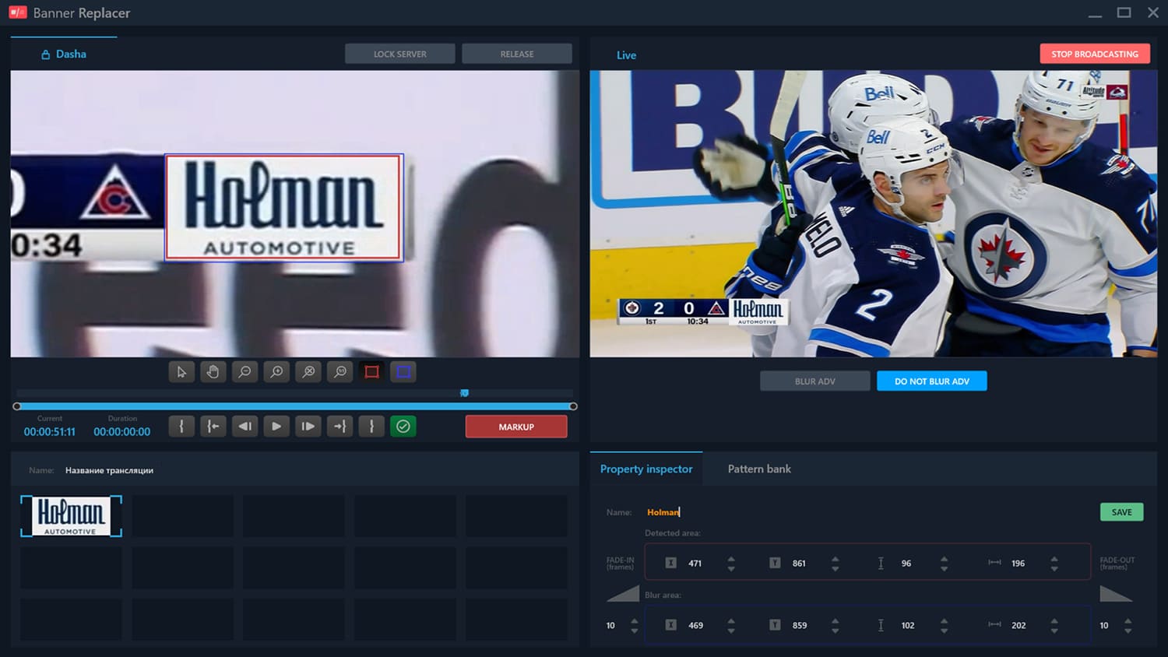This screenshot has height=657, width=1168.
Task: Click the Holman banner in left preview
Action: [x=284, y=208]
